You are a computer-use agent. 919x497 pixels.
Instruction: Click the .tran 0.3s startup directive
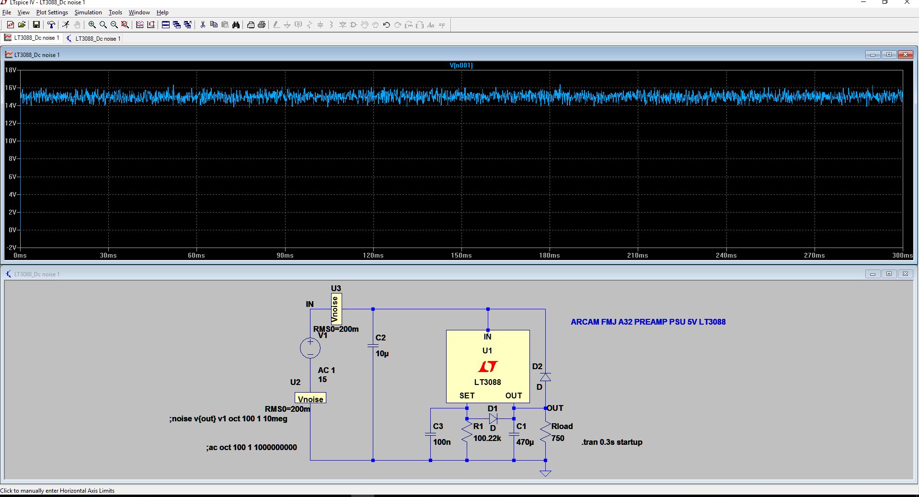click(x=612, y=442)
